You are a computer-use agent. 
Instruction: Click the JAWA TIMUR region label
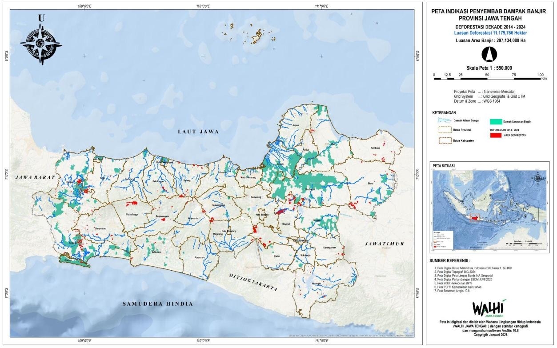(384, 244)
